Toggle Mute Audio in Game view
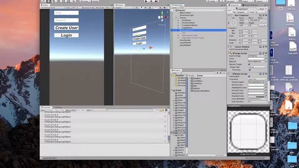The height and width of the screenshot is (168, 299). click(x=100, y=8)
